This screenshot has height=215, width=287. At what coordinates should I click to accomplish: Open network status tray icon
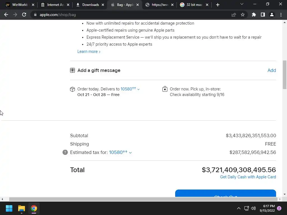click(246, 208)
